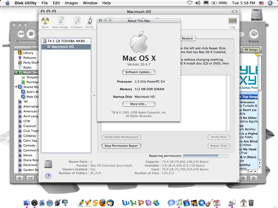The height and width of the screenshot is (208, 278).
Task: Click the Convert toolbar icon
Action: coord(77,21)
